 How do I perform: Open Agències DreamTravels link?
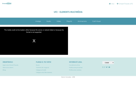point(11,65)
